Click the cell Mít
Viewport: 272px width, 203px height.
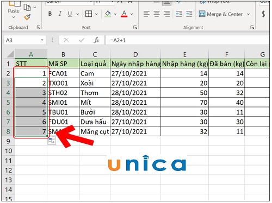coord(95,103)
